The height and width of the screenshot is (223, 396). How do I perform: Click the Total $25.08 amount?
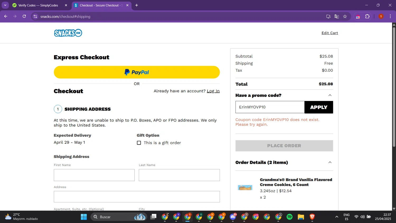pyautogui.click(x=326, y=84)
